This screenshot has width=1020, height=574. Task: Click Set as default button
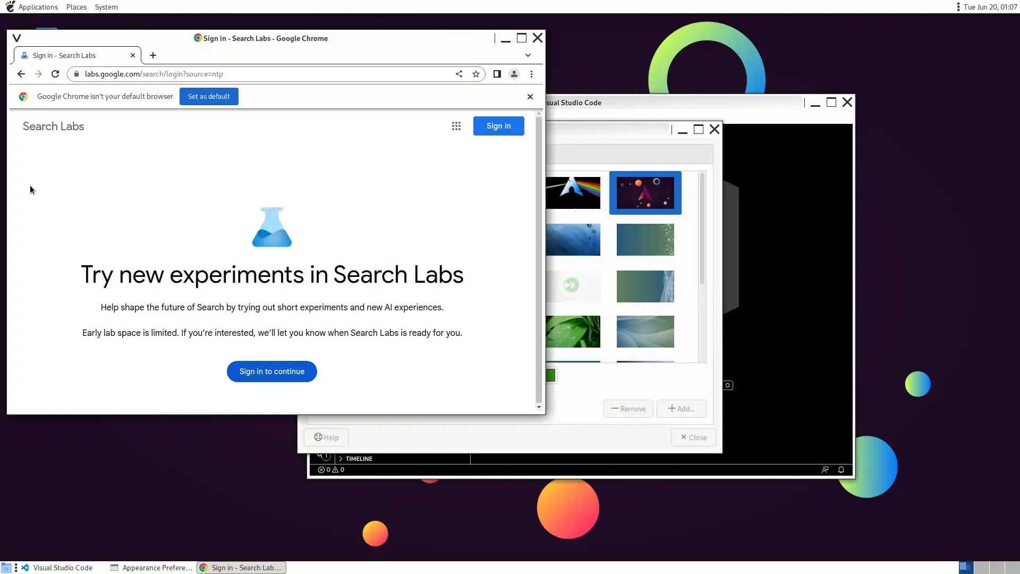[x=209, y=97]
